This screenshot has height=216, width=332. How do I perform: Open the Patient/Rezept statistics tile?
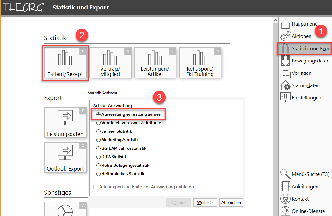65,63
